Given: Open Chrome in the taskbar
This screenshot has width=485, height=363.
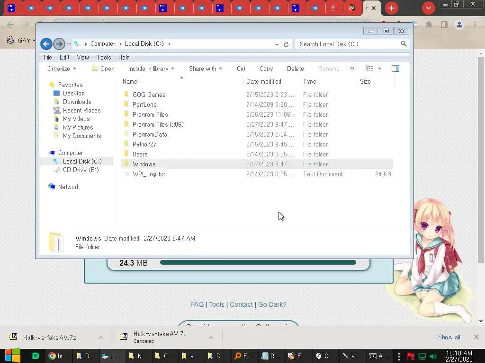Looking at the screenshot, I should (59, 356).
